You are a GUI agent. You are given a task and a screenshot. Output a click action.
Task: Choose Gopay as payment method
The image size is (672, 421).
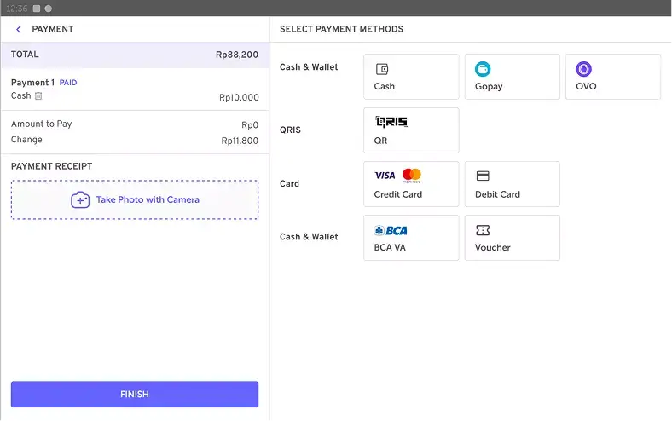[x=512, y=77]
